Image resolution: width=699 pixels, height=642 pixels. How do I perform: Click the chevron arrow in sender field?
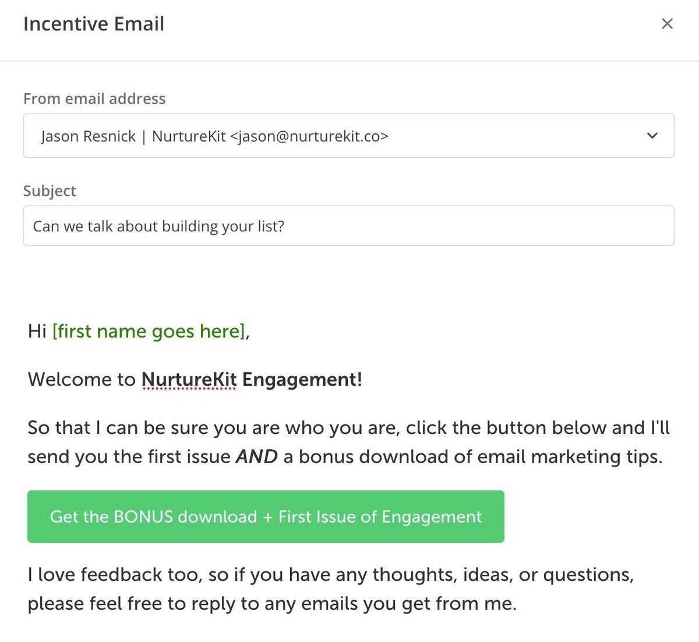pos(652,136)
